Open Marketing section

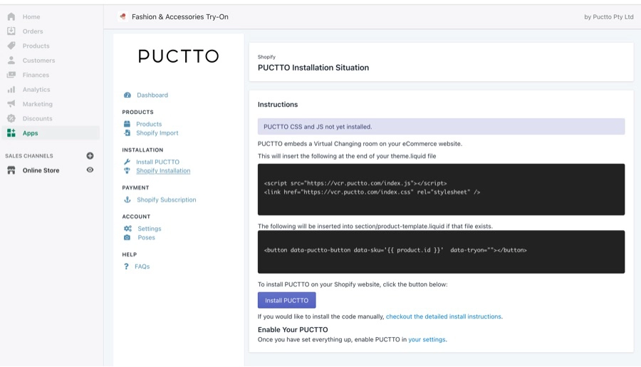click(x=38, y=104)
